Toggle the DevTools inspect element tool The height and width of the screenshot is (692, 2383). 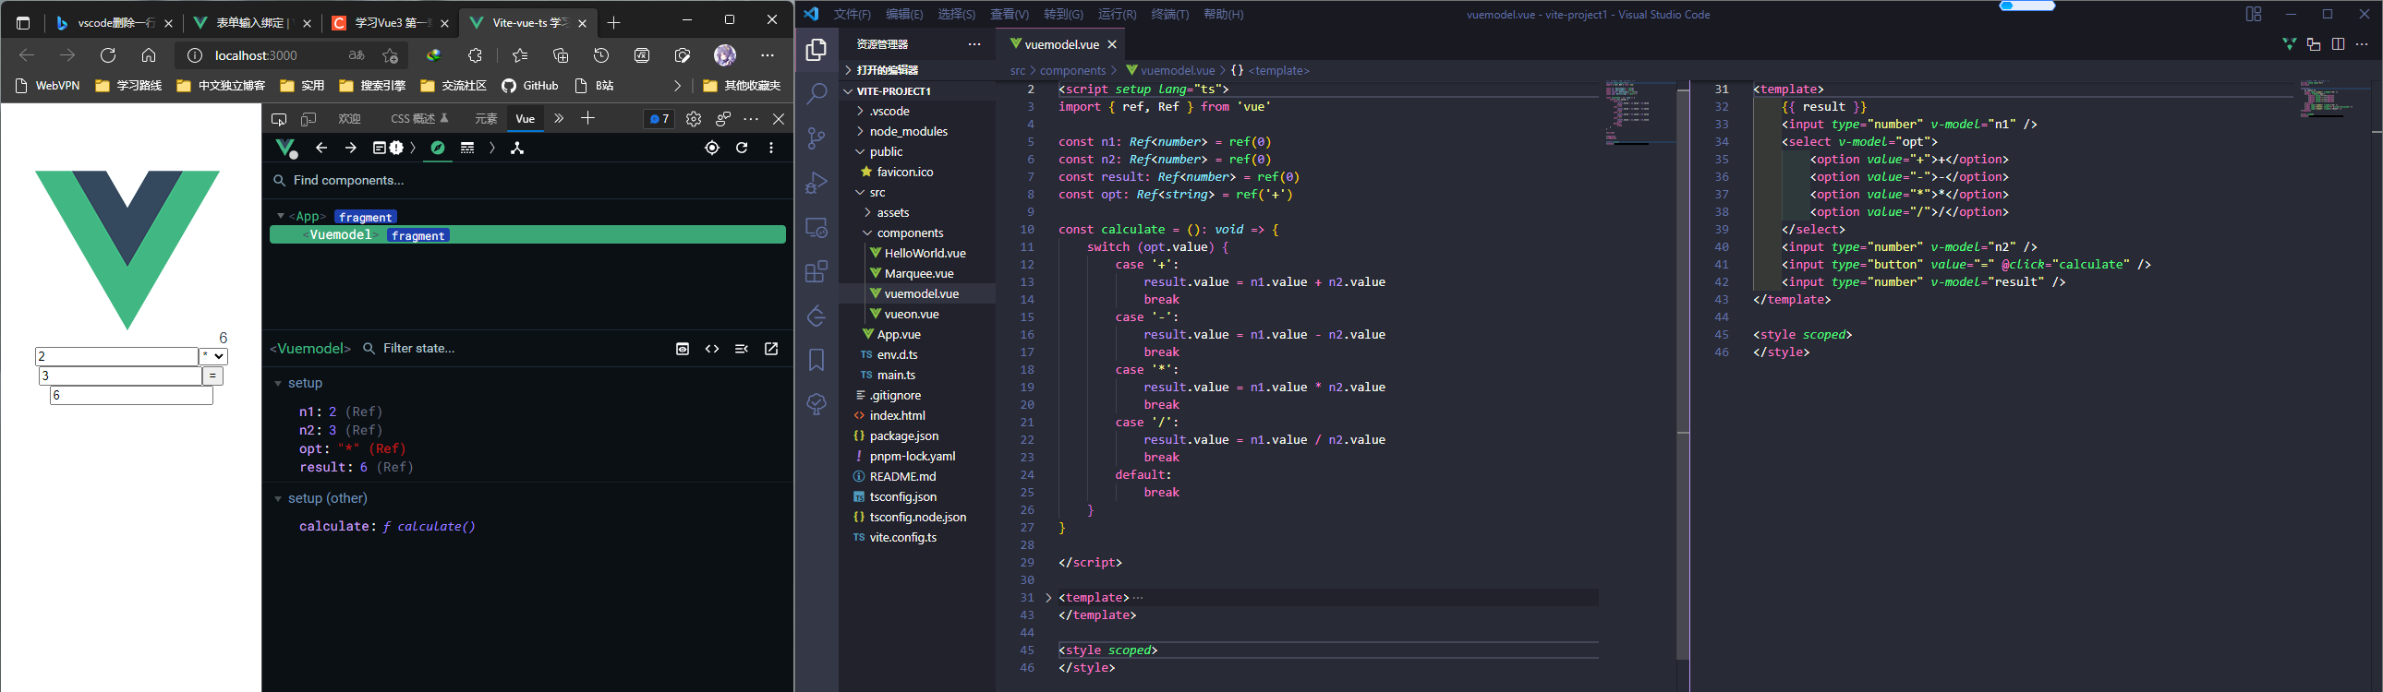pos(278,119)
